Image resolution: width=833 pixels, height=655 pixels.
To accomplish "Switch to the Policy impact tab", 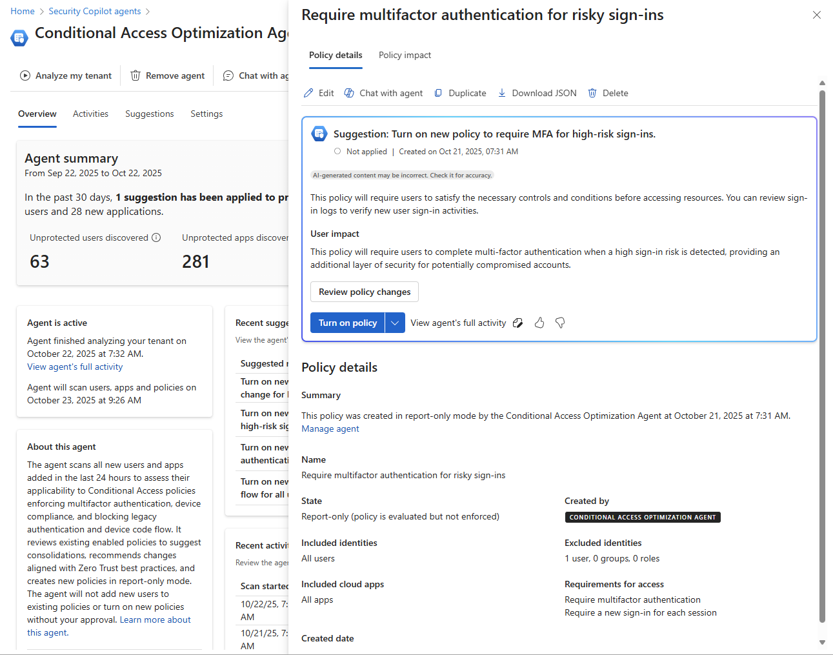I will pyautogui.click(x=405, y=55).
